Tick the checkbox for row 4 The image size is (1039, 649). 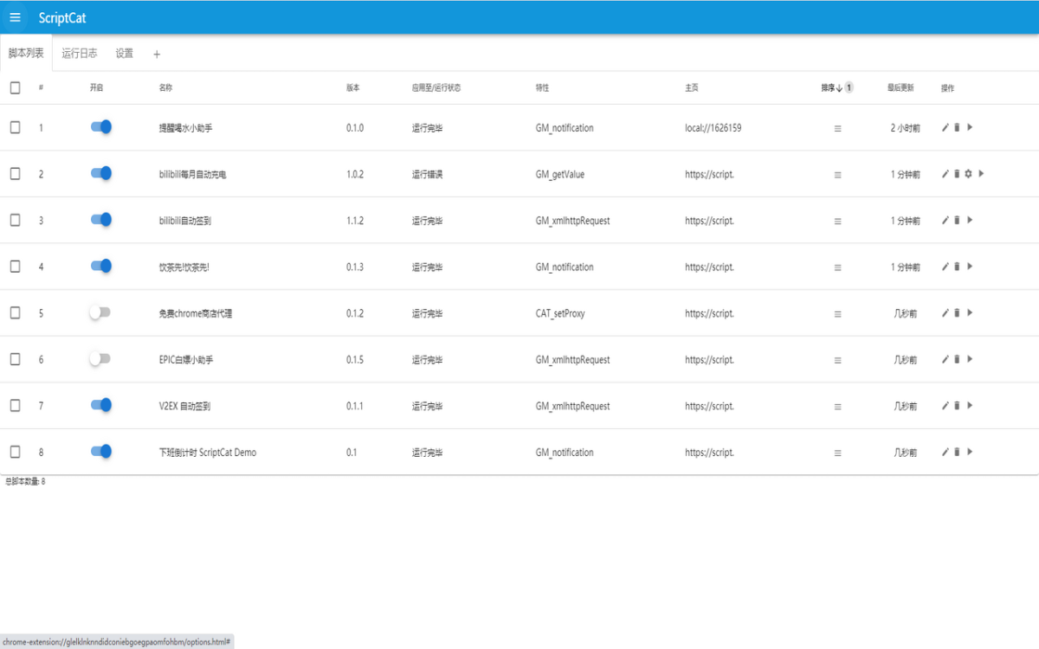[15, 267]
